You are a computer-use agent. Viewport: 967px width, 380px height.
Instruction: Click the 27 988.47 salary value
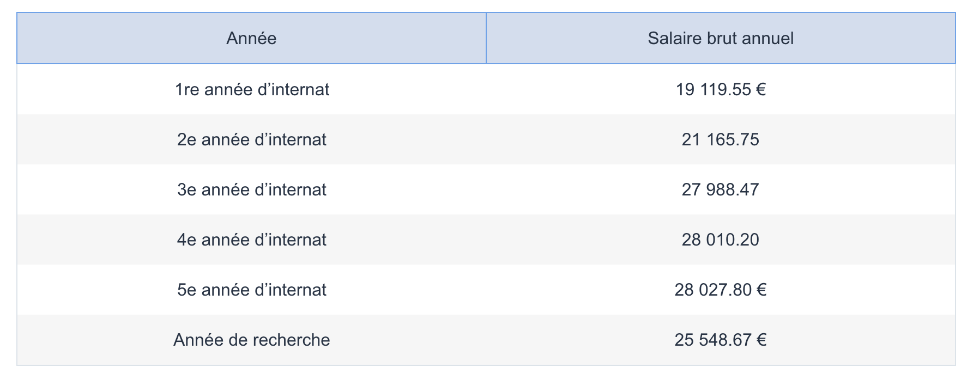(x=721, y=189)
